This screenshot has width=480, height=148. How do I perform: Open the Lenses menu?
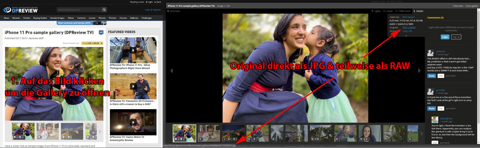click(x=92, y=18)
